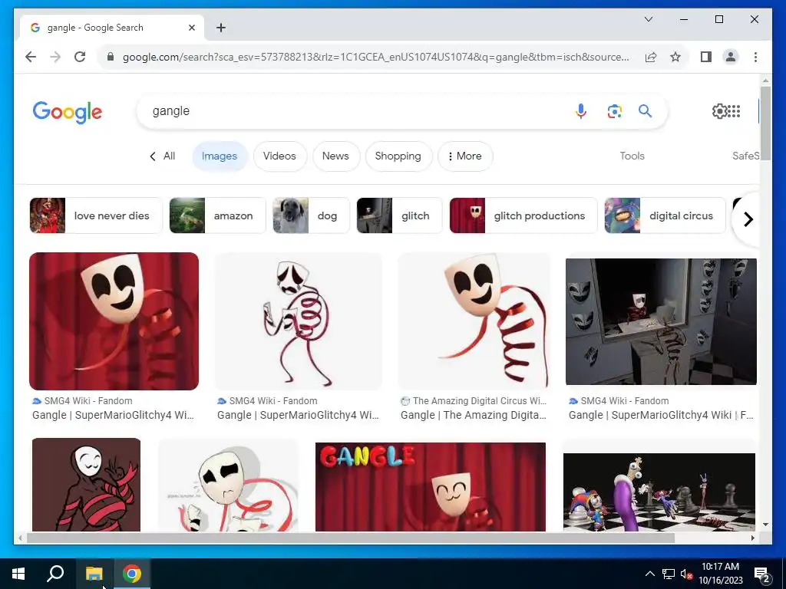Click the browser forward arrow
The width and height of the screenshot is (786, 589).
coord(55,57)
